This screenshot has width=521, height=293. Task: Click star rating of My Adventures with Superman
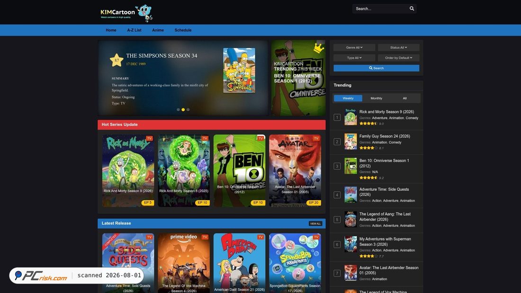click(368, 256)
